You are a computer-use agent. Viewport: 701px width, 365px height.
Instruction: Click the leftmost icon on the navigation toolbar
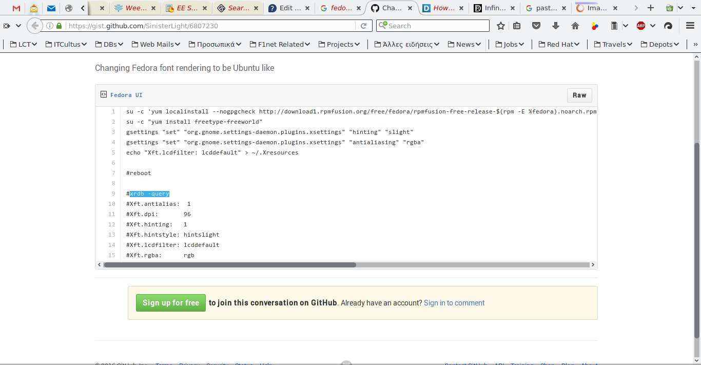(x=7, y=26)
